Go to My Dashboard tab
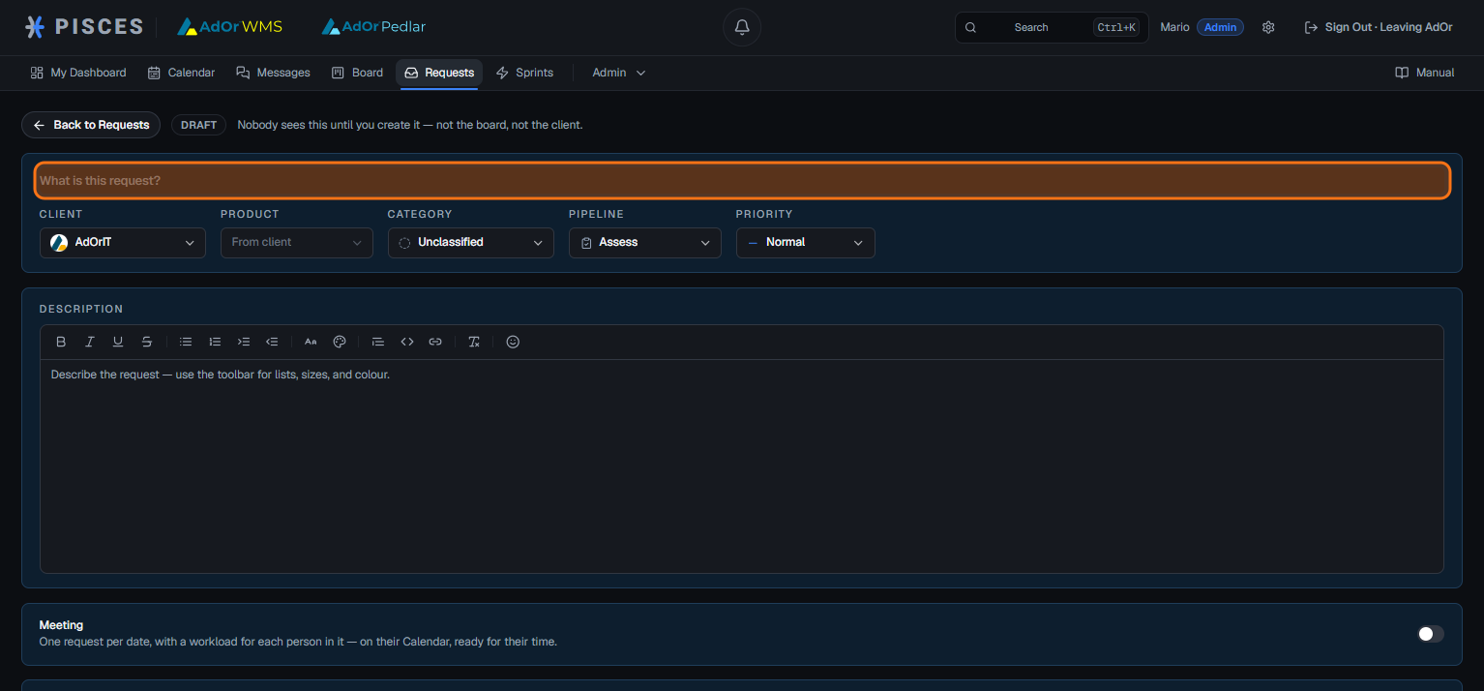1484x691 pixels. (x=78, y=73)
